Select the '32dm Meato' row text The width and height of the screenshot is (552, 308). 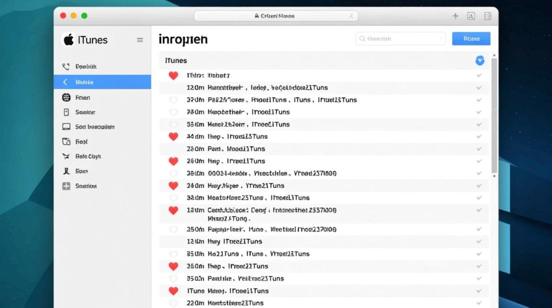coord(248,198)
